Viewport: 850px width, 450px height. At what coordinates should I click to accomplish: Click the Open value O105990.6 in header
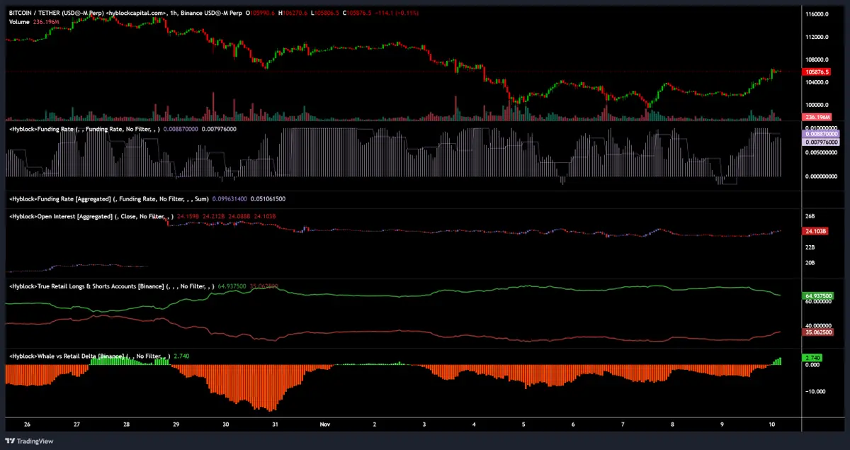pos(261,13)
